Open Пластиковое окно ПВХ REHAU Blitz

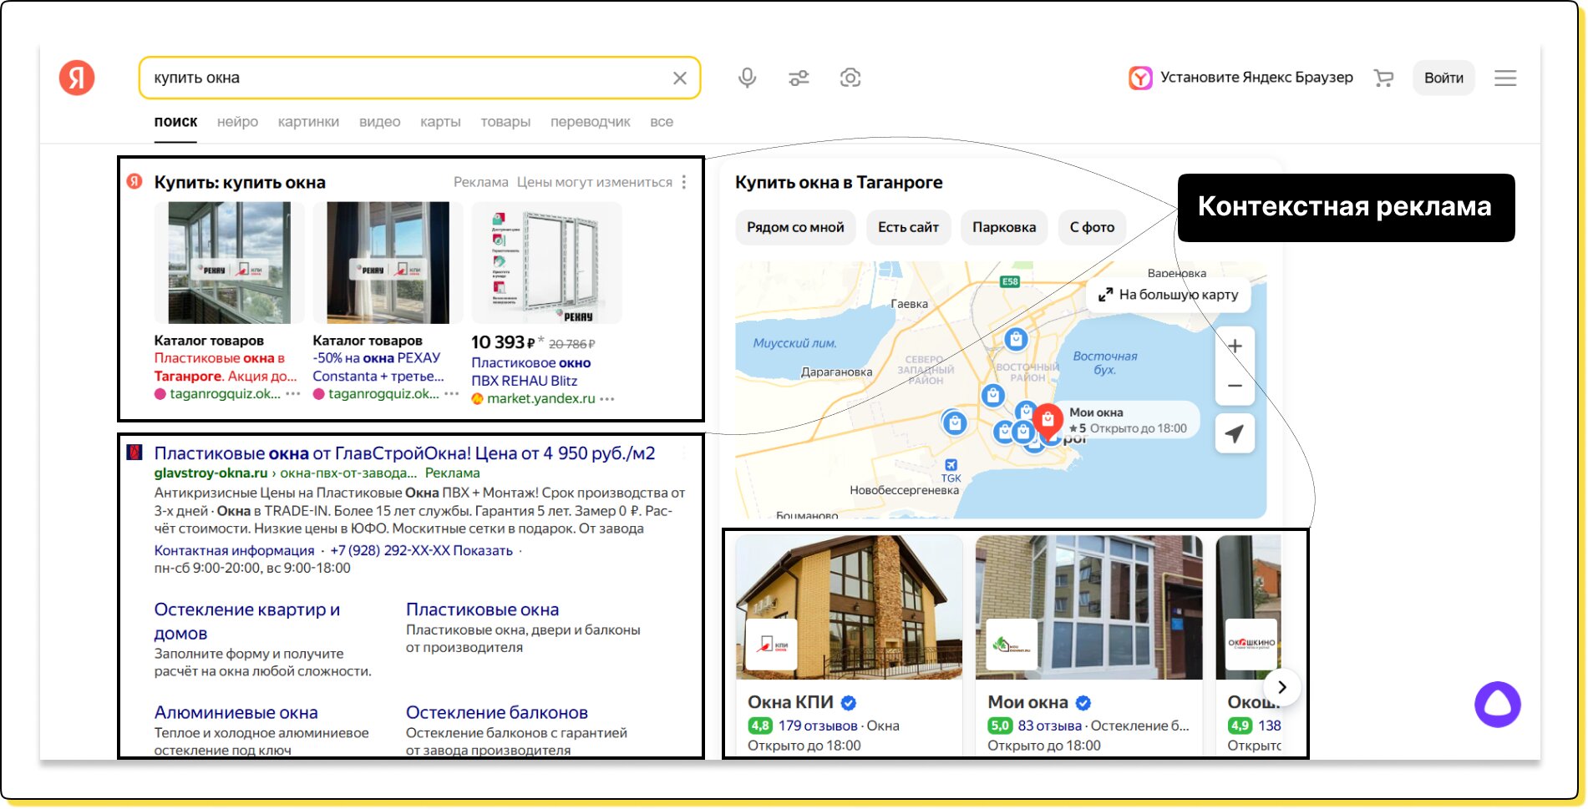[x=531, y=372]
